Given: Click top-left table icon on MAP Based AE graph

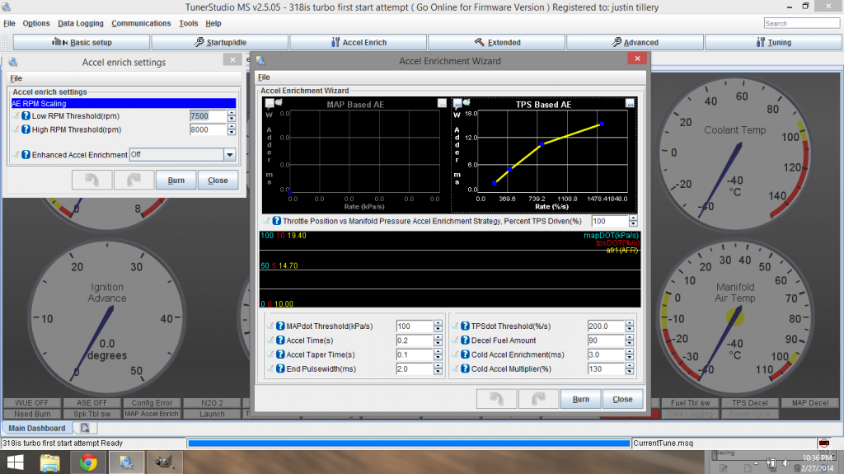Looking at the screenshot, I should tap(270, 102).
